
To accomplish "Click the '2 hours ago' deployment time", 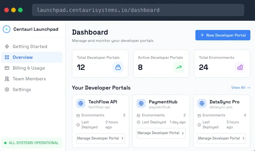I will pos(112,124).
